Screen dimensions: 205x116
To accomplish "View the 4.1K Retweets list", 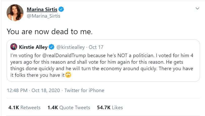I will point(24,107).
